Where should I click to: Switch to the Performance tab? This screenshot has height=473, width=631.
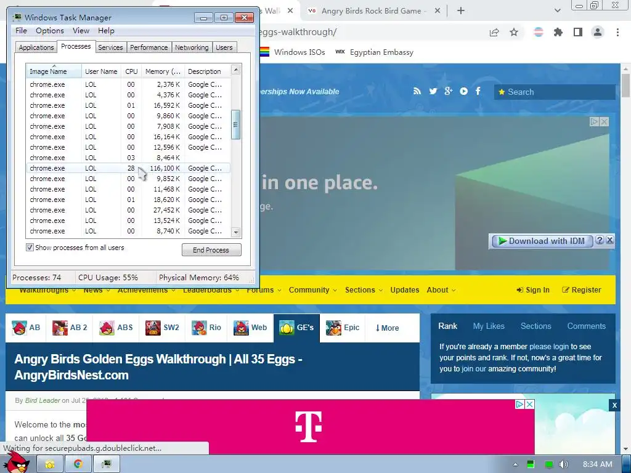click(149, 47)
